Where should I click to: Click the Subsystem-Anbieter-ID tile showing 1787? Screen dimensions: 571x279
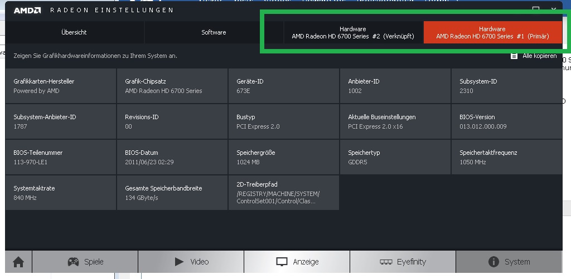61,121
